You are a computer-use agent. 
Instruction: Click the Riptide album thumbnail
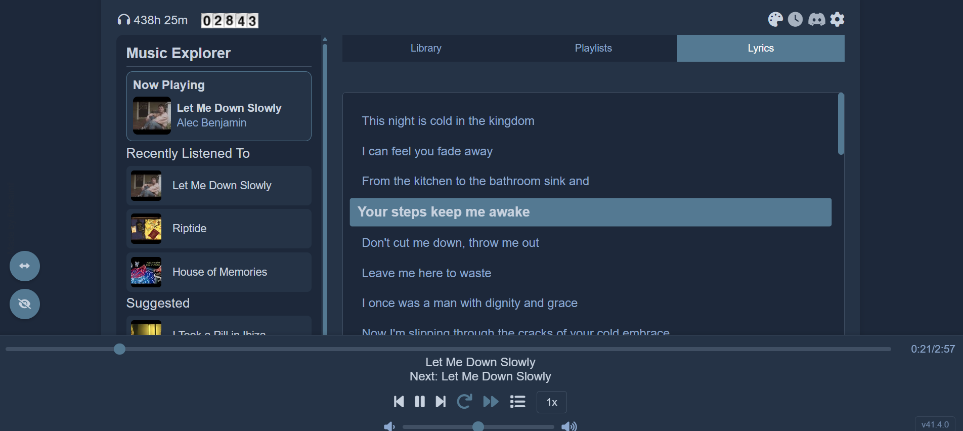click(146, 229)
